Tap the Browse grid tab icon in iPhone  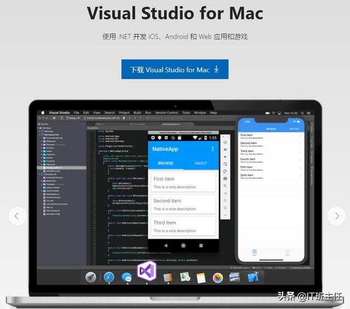tap(254, 253)
